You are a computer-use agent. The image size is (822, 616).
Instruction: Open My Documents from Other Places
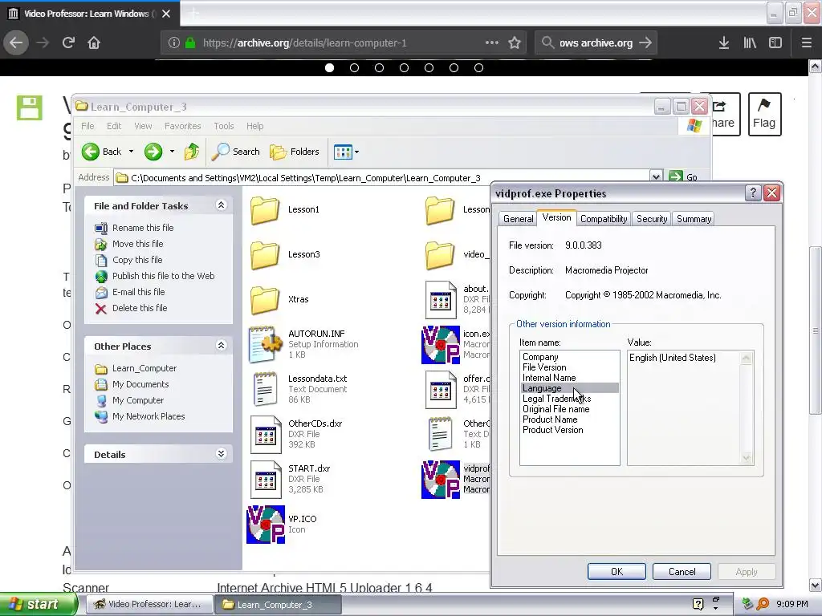pyautogui.click(x=140, y=384)
